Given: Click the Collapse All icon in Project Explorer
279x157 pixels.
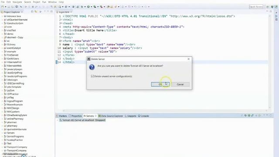Looking at the screenshot, I should pyautogui.click(x=32, y=12).
